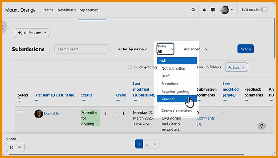Sort by Status column header
The width and height of the screenshot is (278, 158).
pos(87,95)
